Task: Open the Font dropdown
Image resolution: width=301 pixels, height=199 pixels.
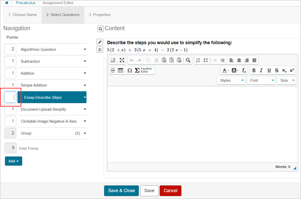Action: [x=261, y=80]
